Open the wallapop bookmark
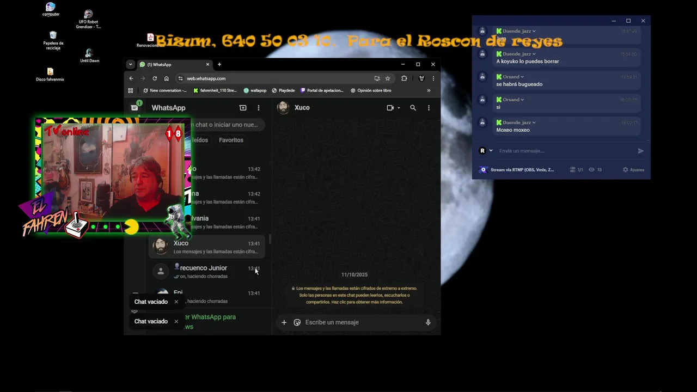Screen dimensions: 697x392 pos(255,90)
